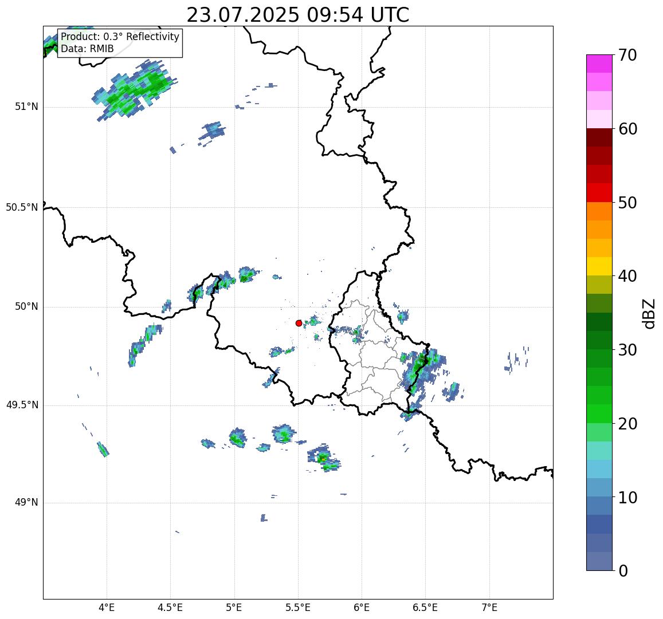Screen dimensions: 663x619
Task: Click the bright red 50 dBZ colorbar segment
Action: tap(599, 192)
